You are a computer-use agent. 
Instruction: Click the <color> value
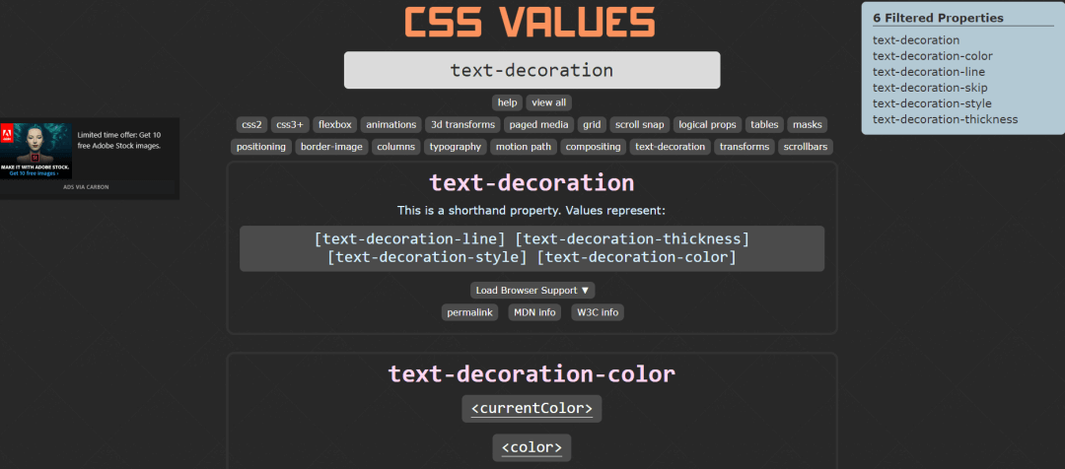pos(532,448)
